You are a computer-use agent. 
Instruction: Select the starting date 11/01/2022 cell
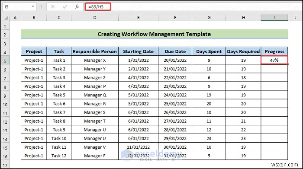(139, 147)
